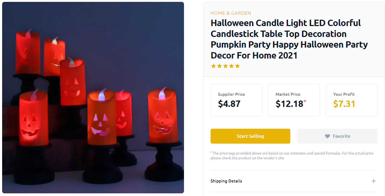This screenshot has width=385, height=196.
Task: Select the first rating star
Action: coord(213,66)
